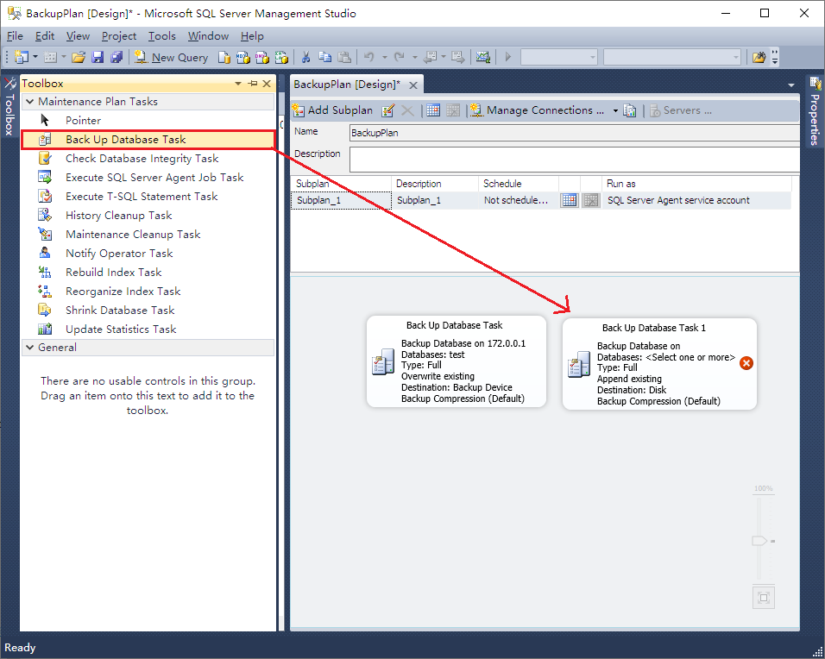Open the Edit menu
The height and width of the screenshot is (659, 825).
point(45,36)
